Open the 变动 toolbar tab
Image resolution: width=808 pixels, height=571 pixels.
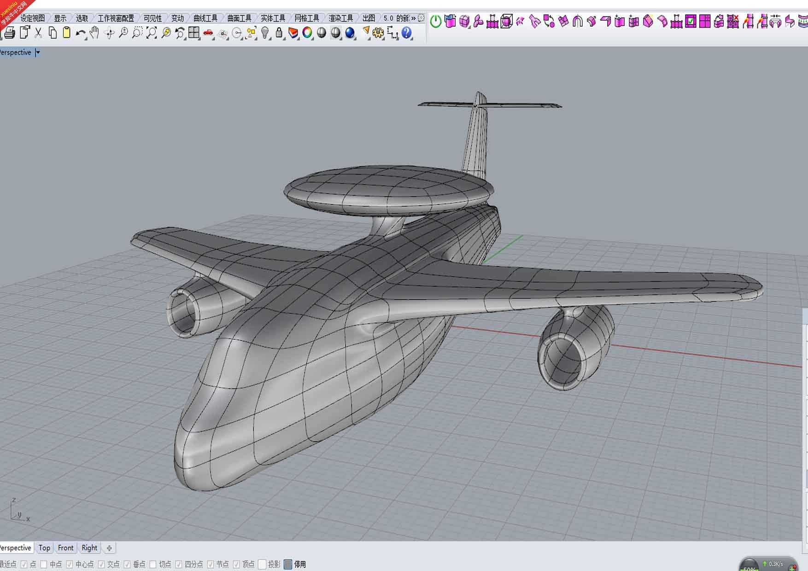coord(178,18)
